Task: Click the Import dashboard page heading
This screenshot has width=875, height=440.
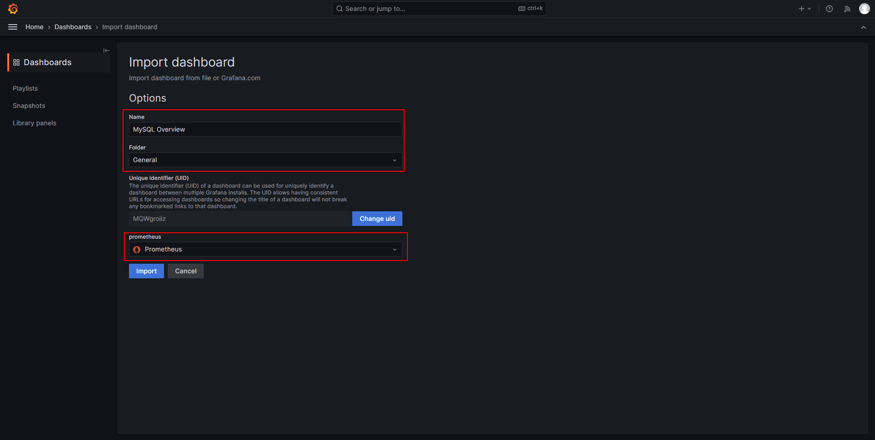Action: point(182,62)
